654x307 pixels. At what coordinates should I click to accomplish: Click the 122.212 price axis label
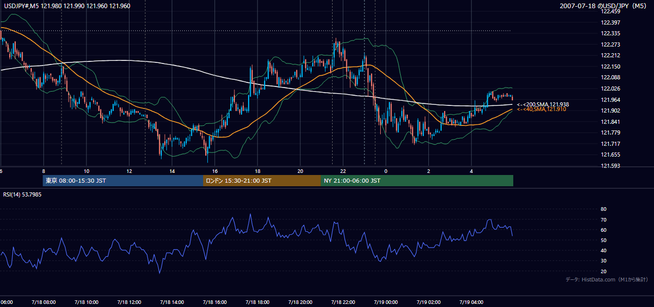pos(609,56)
